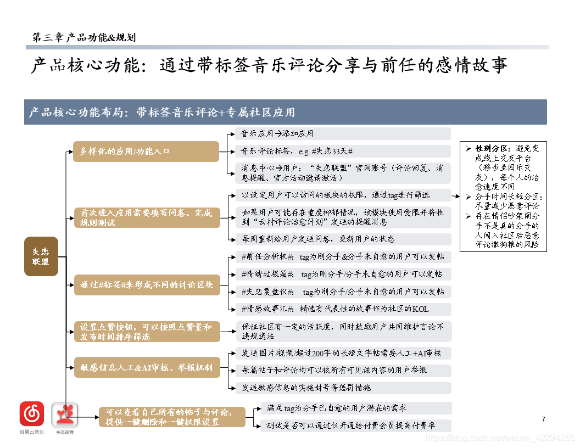Click the NetEase Cloud Music red logo icon
Image resolution: width=580 pixels, height=448 pixels.
coord(32,413)
